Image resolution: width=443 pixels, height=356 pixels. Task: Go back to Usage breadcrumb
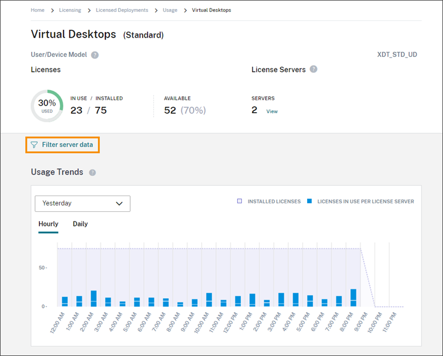[x=170, y=10]
